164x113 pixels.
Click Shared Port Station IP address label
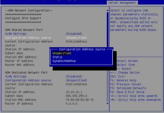click(20, 49)
